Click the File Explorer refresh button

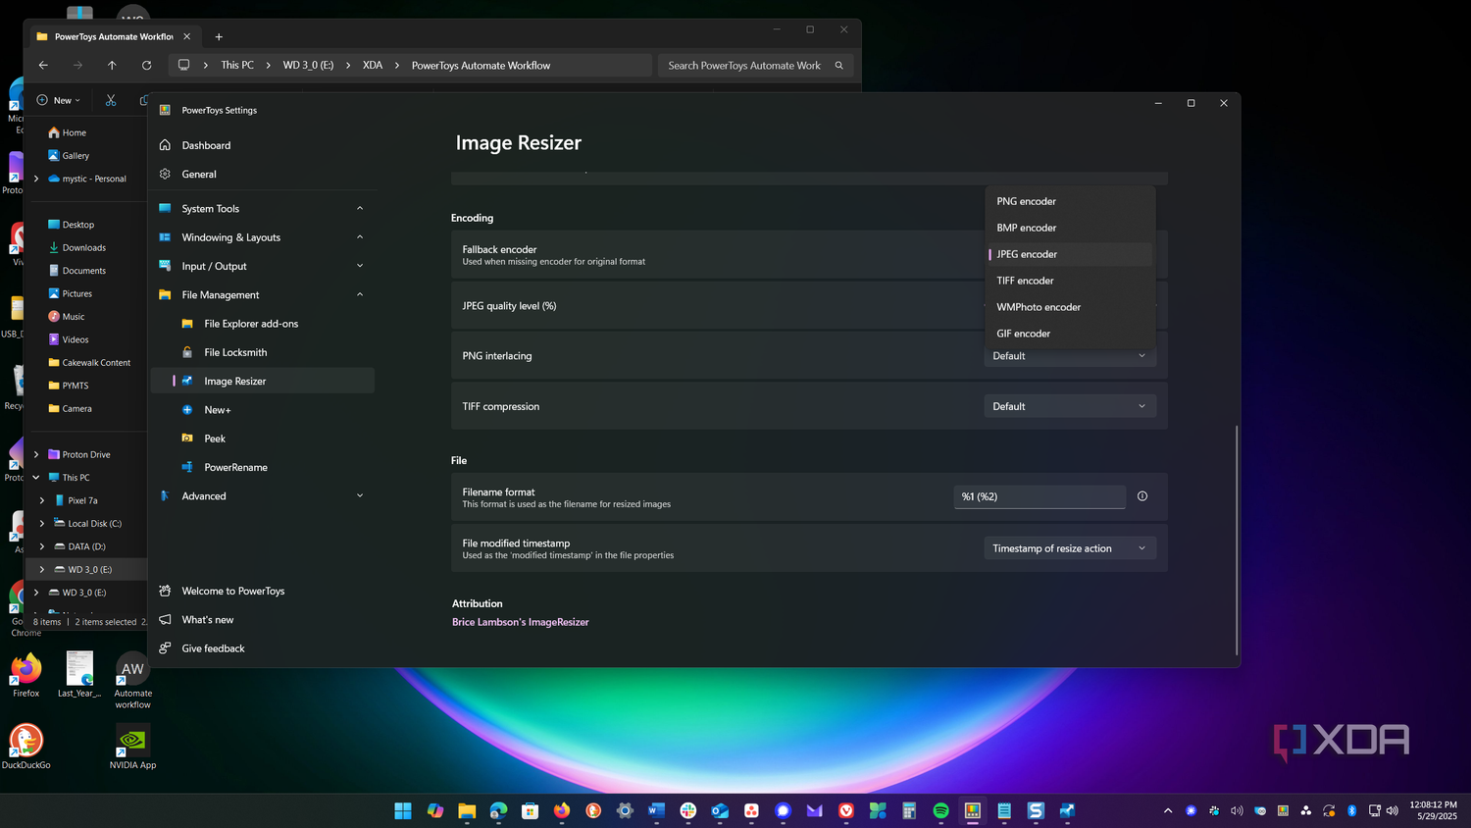tap(146, 66)
